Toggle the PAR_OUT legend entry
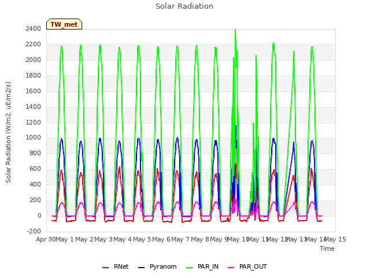 (x=247, y=266)
